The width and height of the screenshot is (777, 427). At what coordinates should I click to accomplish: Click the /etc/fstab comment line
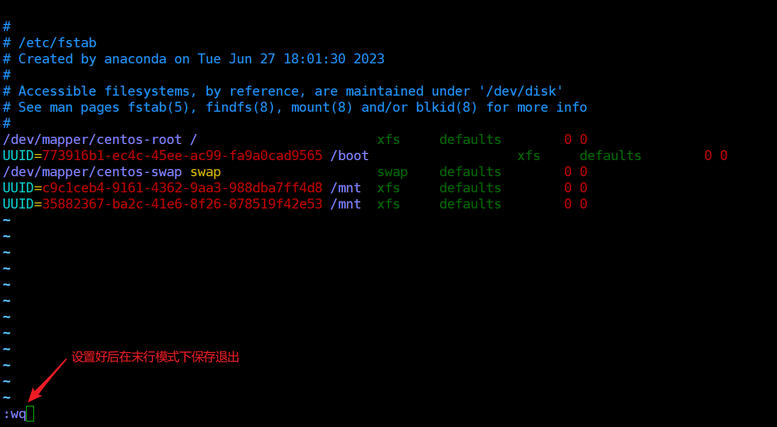pos(57,43)
